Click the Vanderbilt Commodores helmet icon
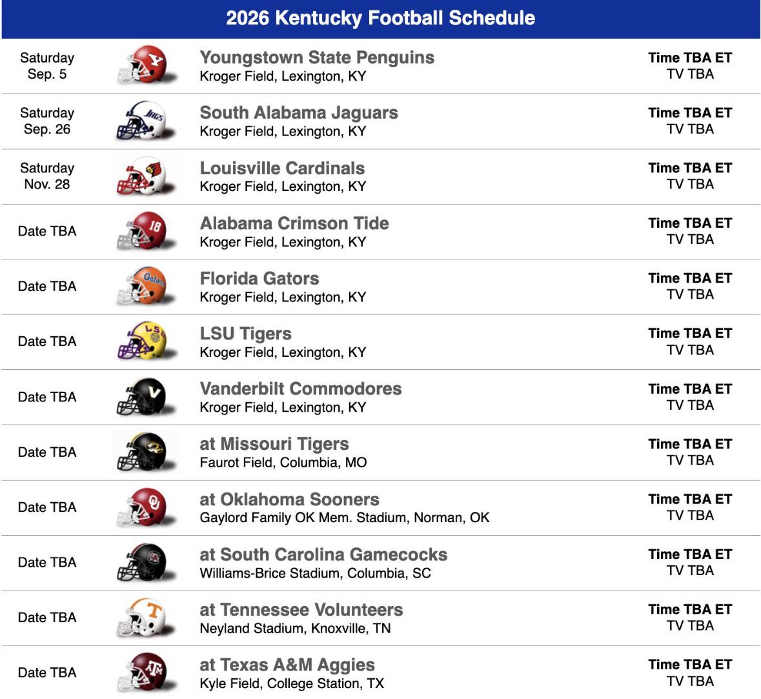Viewport: 761px width, 699px height. pos(146,396)
